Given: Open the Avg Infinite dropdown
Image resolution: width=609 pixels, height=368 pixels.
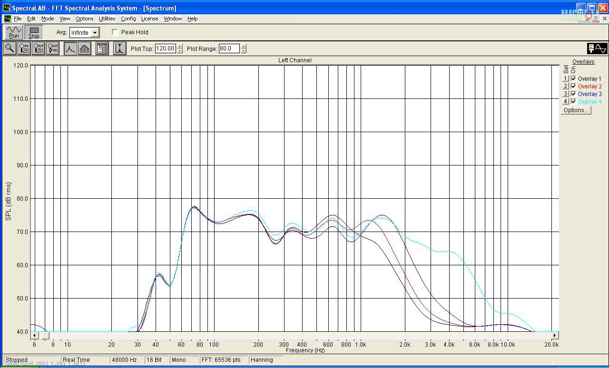Looking at the screenshot, I should coord(95,33).
